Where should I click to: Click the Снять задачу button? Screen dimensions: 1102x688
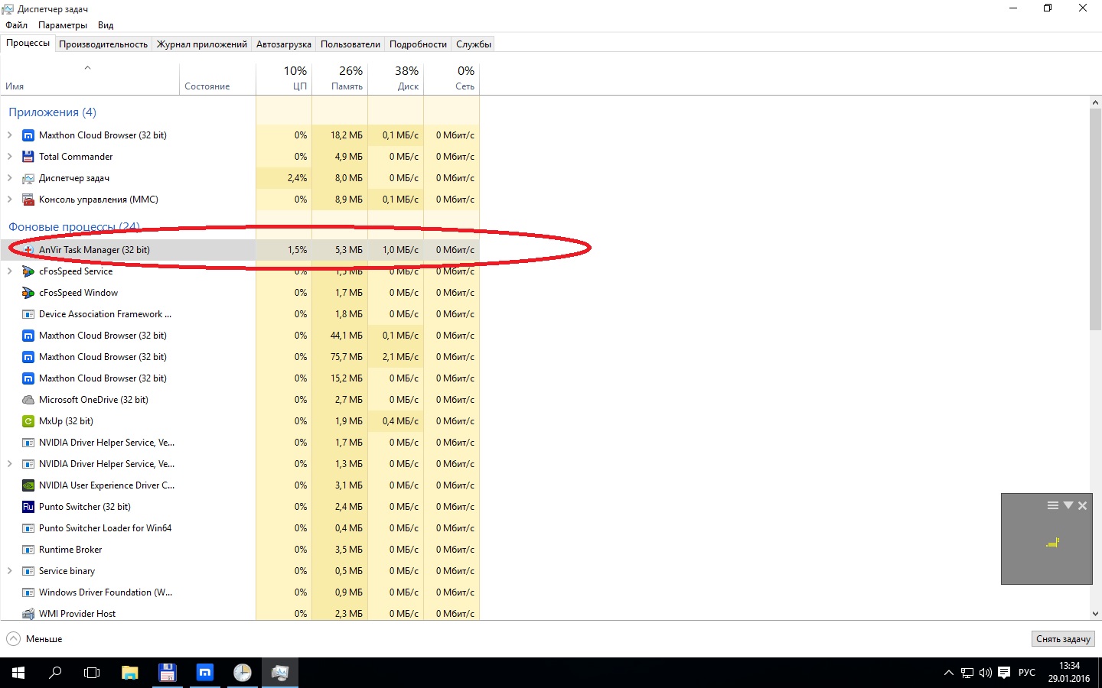point(1063,639)
